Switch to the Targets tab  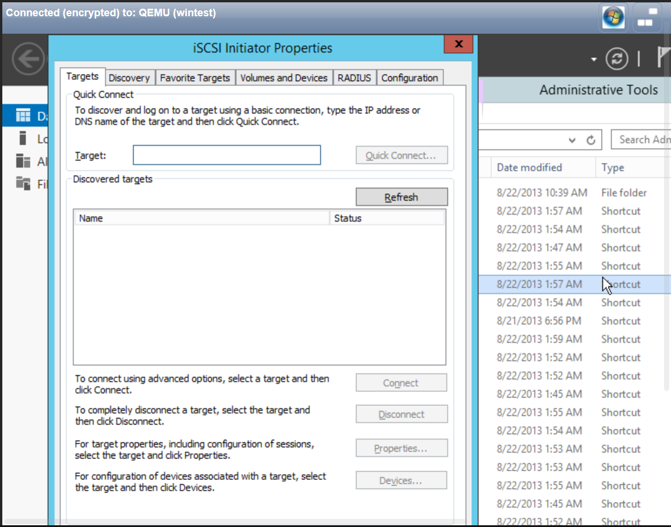click(82, 77)
